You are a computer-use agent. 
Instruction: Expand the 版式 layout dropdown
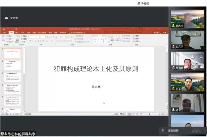27,36
